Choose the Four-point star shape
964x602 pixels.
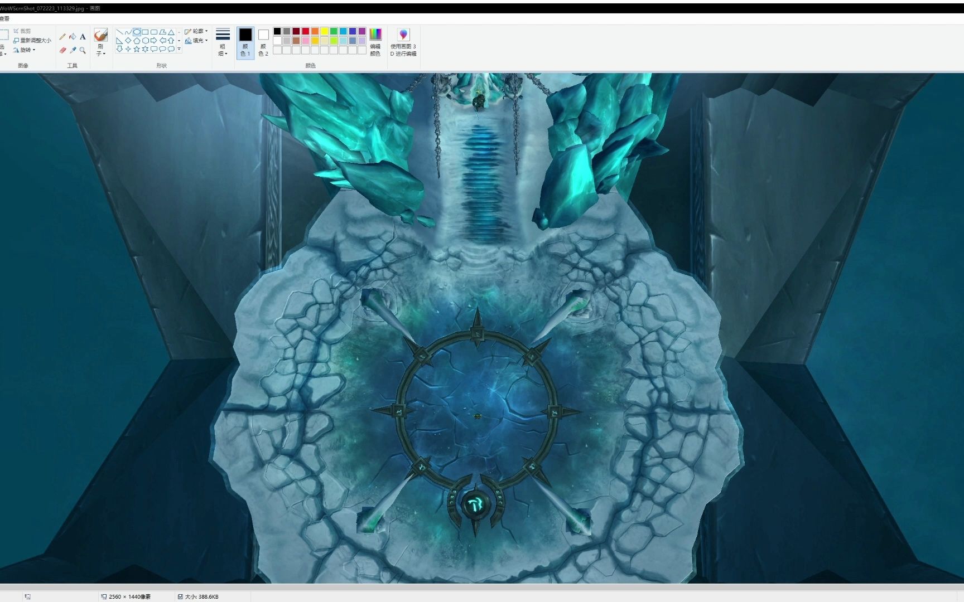(x=128, y=49)
